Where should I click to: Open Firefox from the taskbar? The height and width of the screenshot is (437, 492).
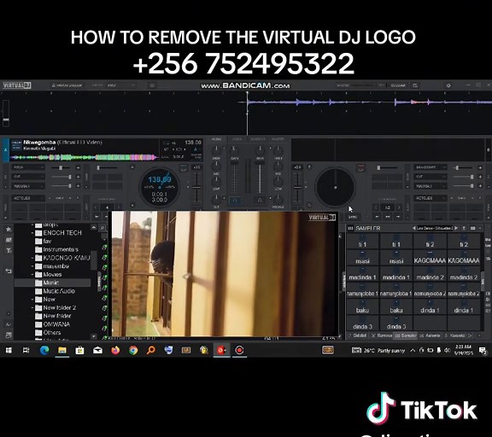pos(115,350)
